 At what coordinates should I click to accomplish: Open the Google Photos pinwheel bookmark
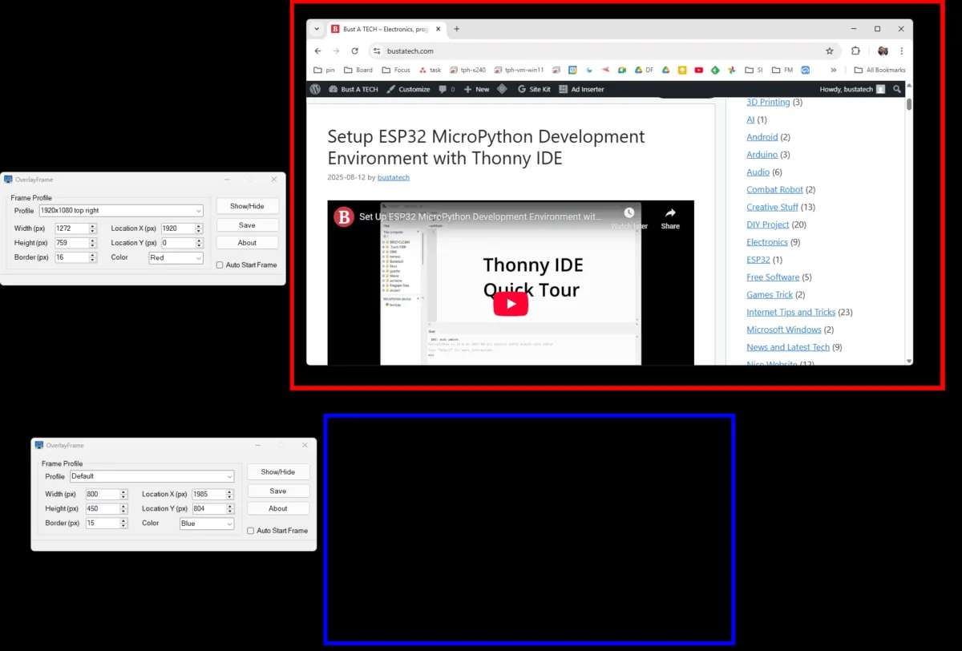(x=732, y=70)
